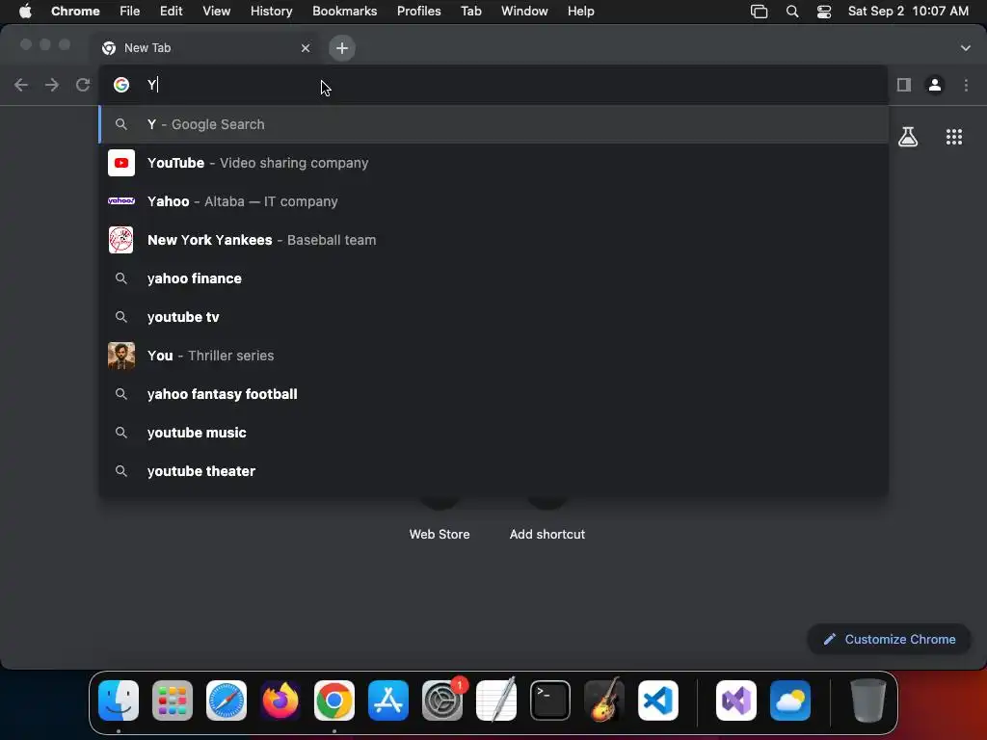The height and width of the screenshot is (740, 987).
Task: Open the Bookmarks menu
Action: pyautogui.click(x=345, y=12)
